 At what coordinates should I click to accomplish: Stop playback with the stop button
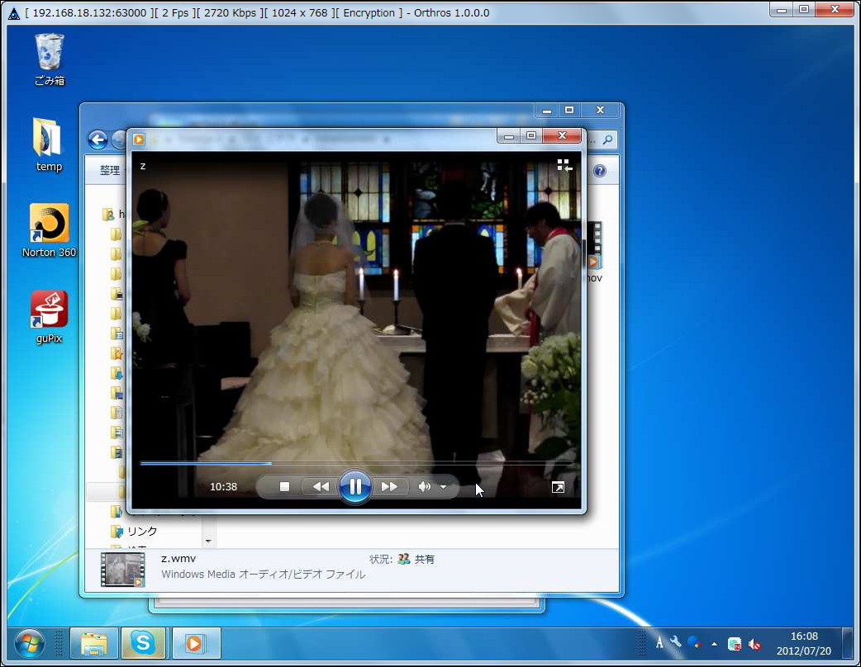pos(284,486)
